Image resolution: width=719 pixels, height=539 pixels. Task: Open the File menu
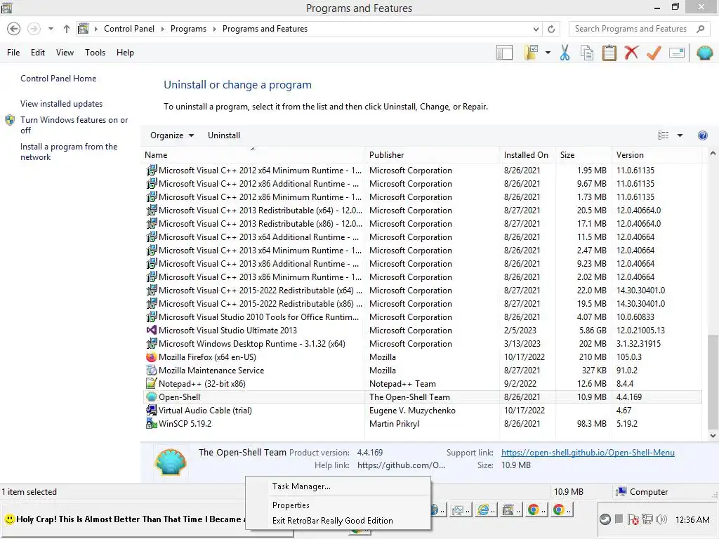13,53
